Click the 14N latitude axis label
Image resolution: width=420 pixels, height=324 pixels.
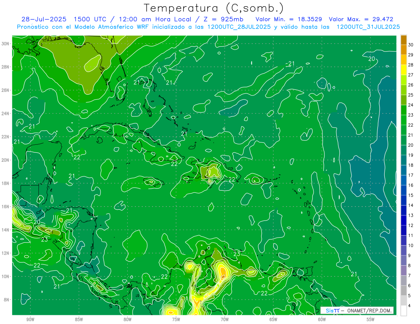[6, 230]
